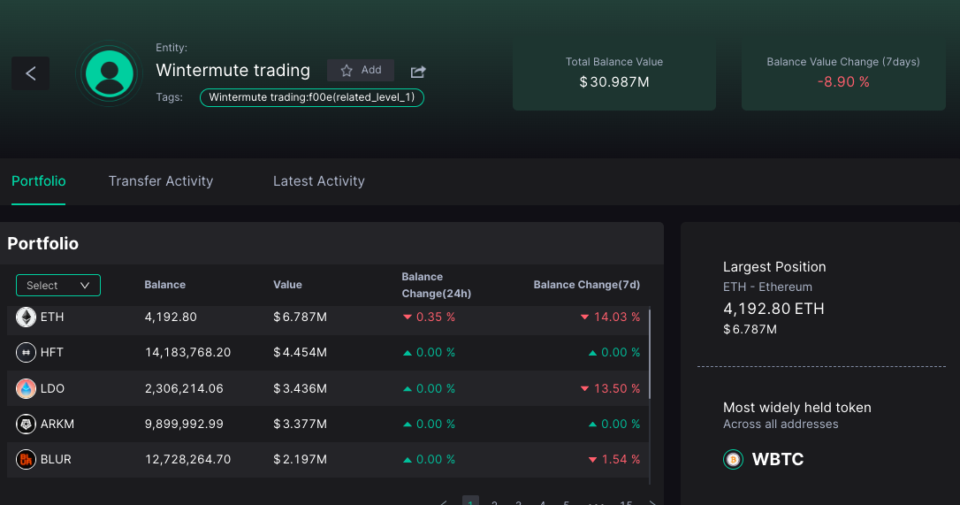Switch to the Transfer Activity tab

(x=161, y=181)
